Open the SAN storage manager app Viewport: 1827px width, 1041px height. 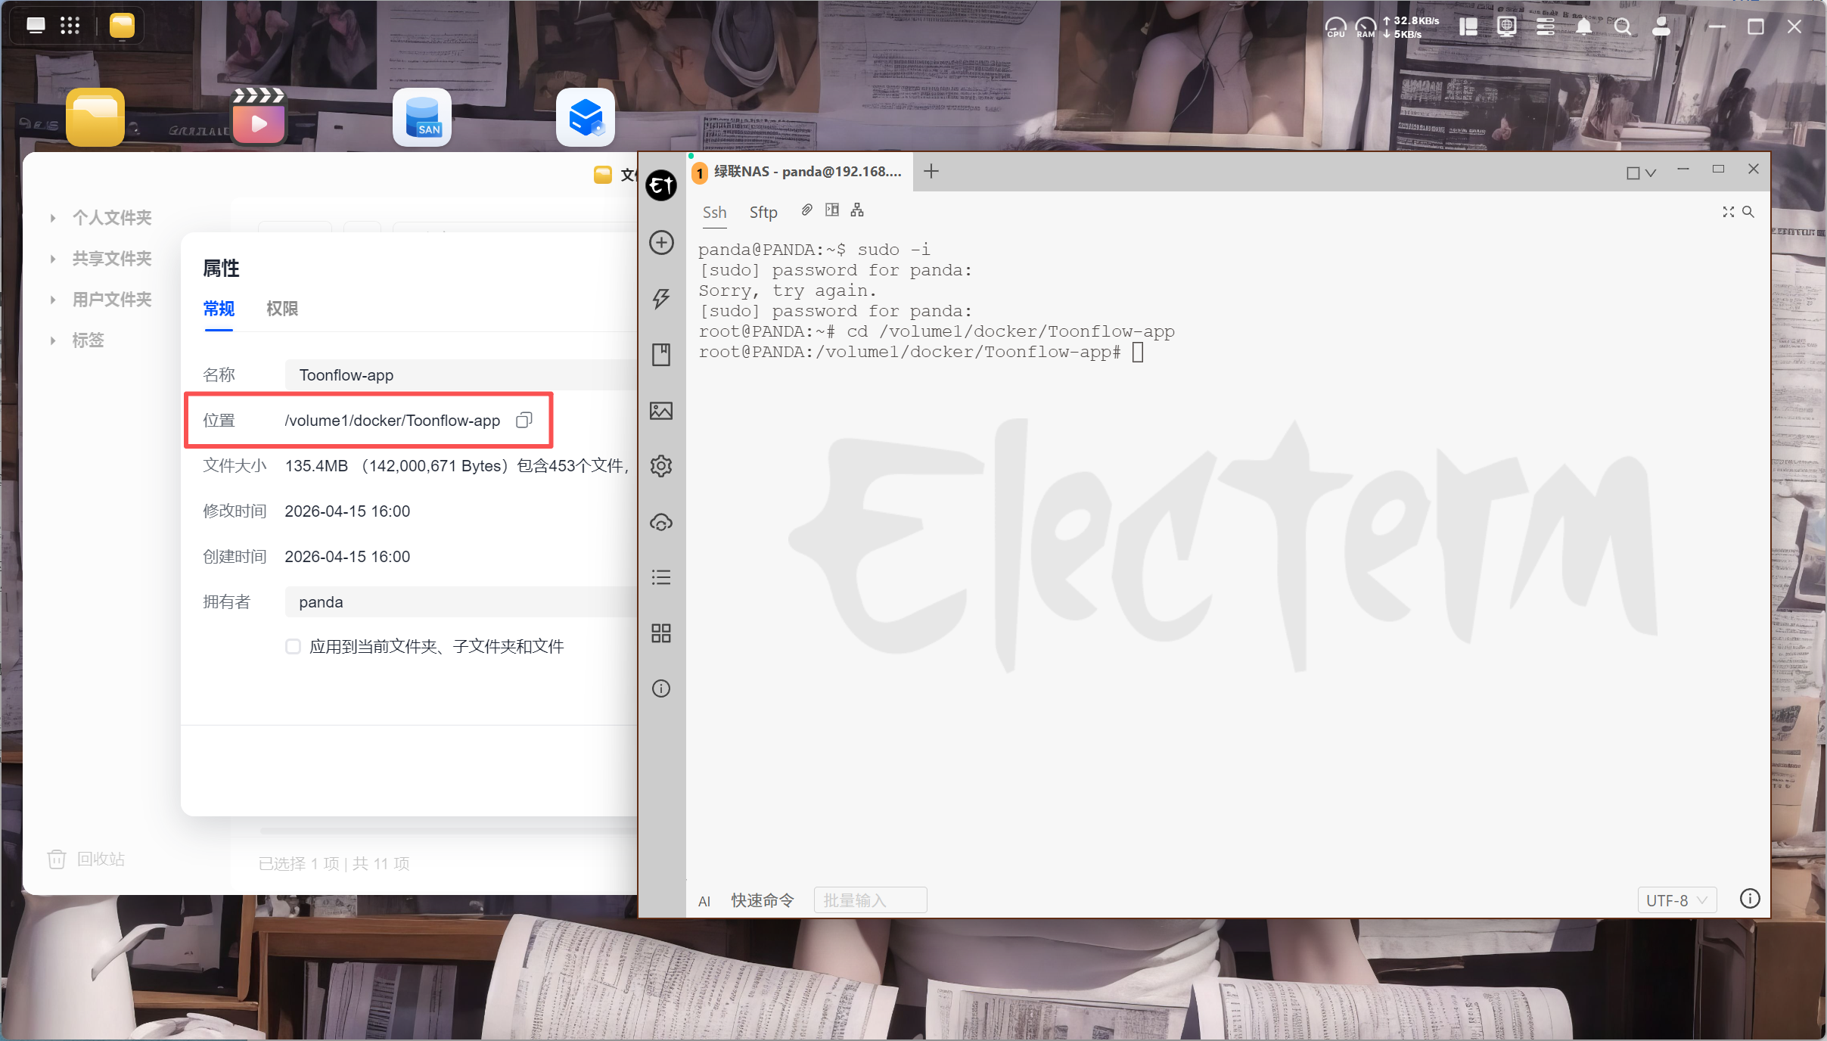pyautogui.click(x=422, y=117)
